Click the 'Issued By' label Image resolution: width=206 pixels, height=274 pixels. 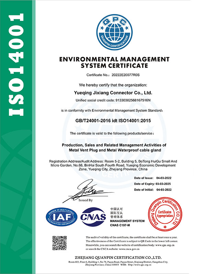click(85, 200)
